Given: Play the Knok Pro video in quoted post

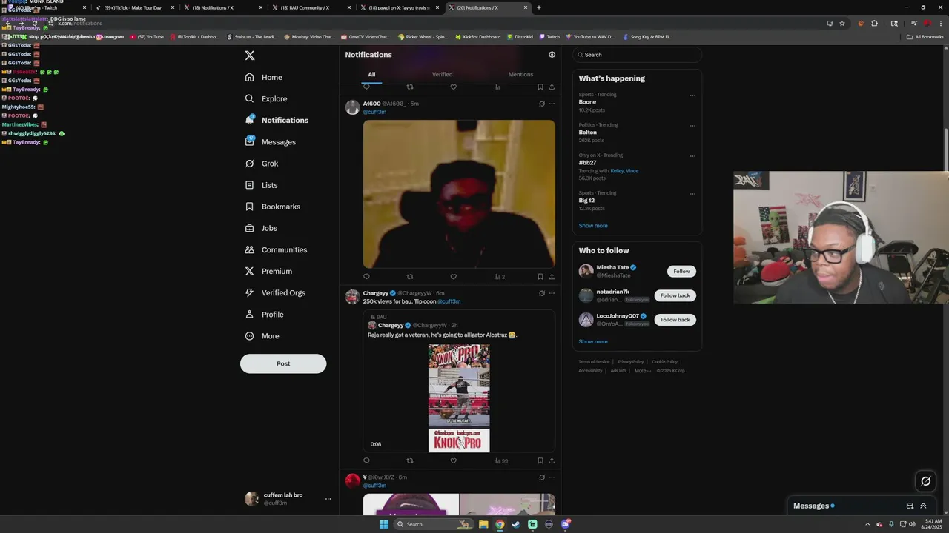Looking at the screenshot, I should point(459,398).
